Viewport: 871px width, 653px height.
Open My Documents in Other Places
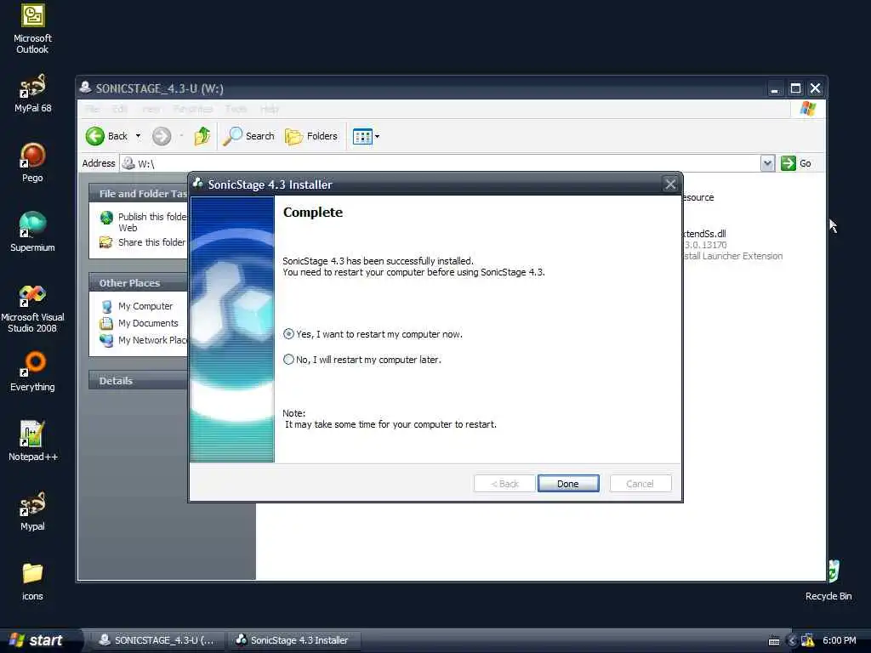pyautogui.click(x=139, y=323)
